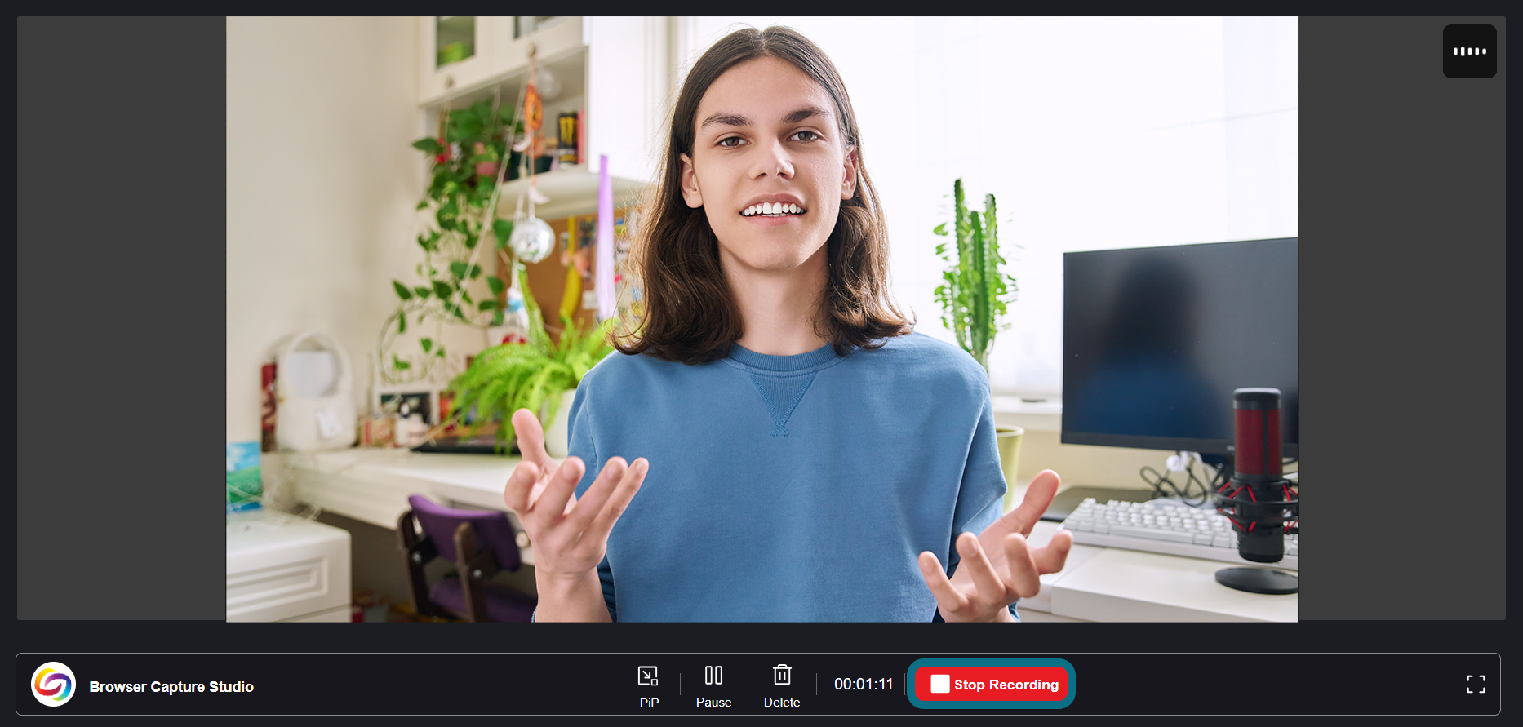1523x727 pixels.
Task: Click the webcam video preview
Action: [761, 319]
